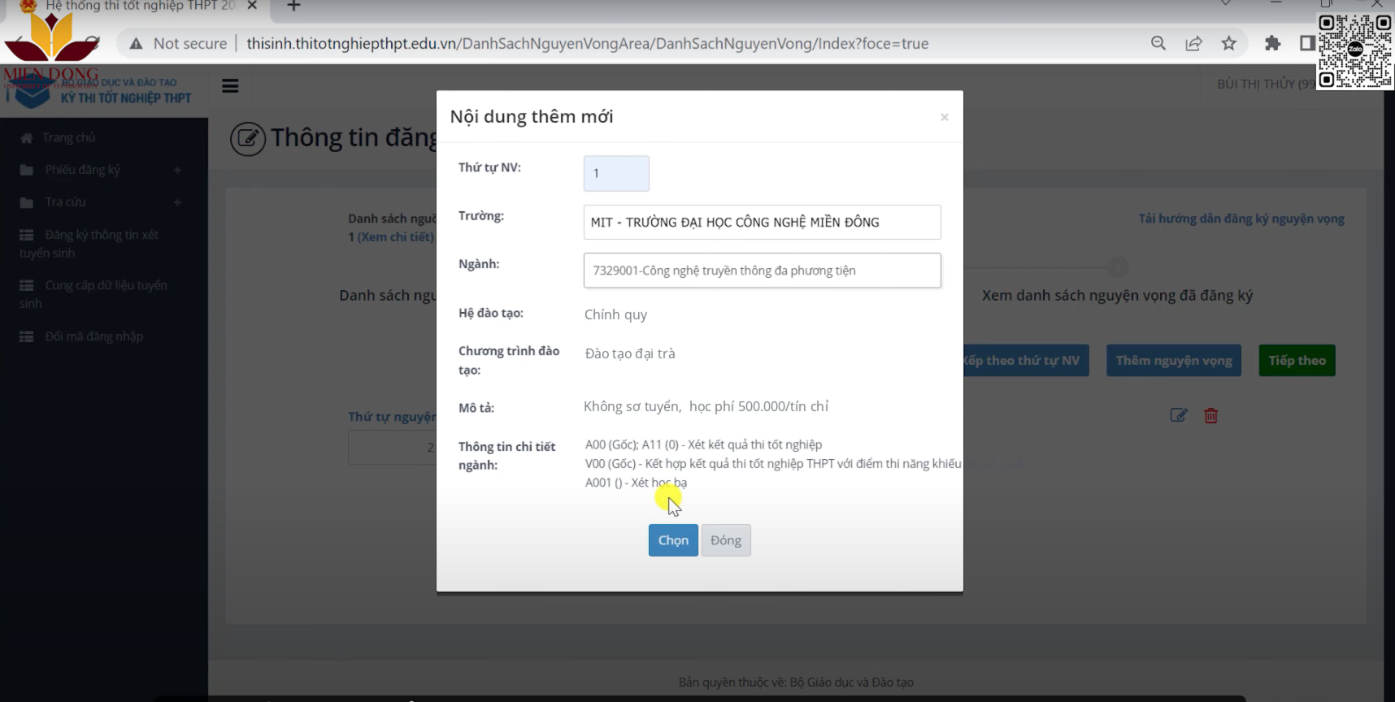Click the BÙI THỊ THỦY user name
Screen dimensions: 1395x702
tap(1266, 84)
